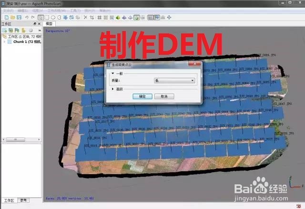Open the 质量 quality dropdown
This screenshot has height=209, width=305.
point(174,81)
